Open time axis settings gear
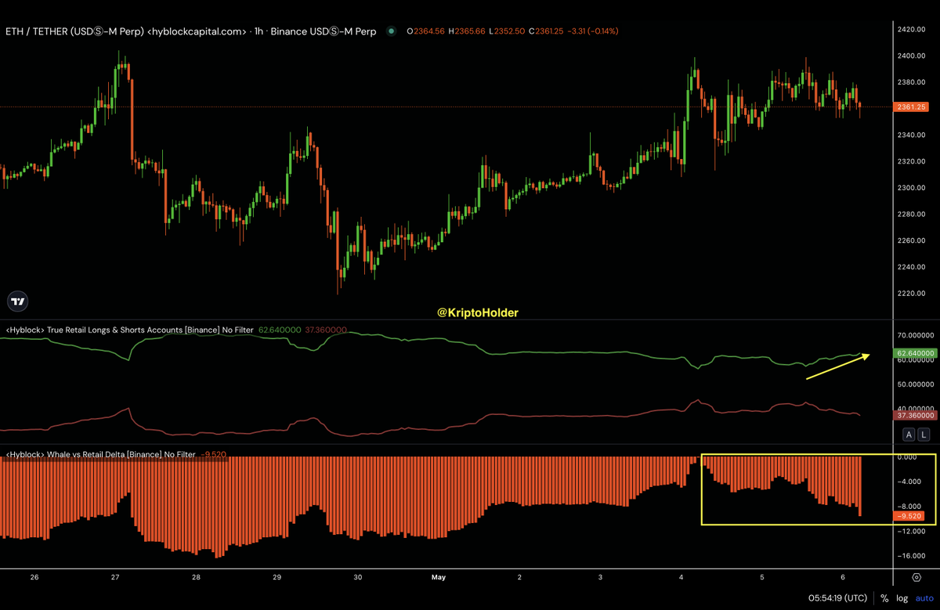 point(916,577)
